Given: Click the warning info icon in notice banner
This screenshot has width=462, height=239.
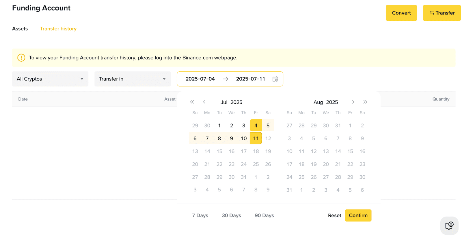Looking at the screenshot, I should [21, 58].
